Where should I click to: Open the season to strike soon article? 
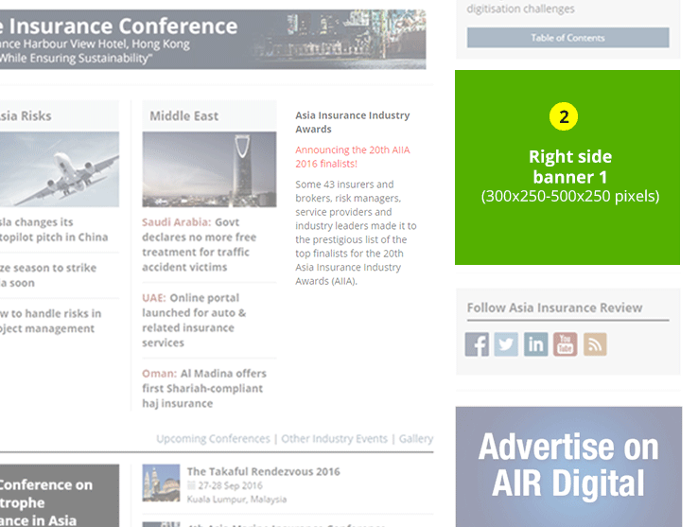click(48, 275)
